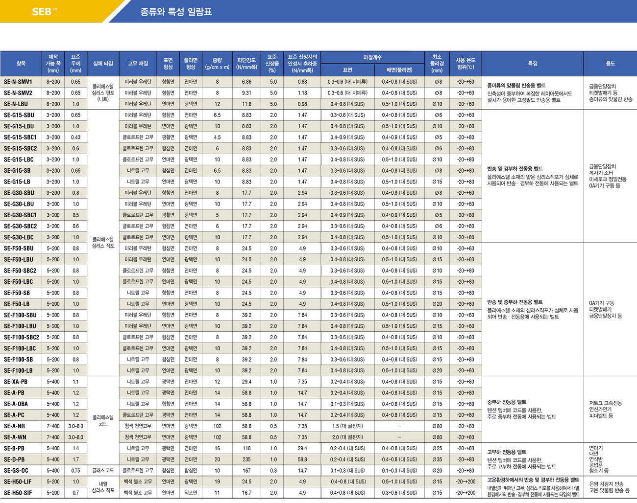The height and width of the screenshot is (503, 637).
Task: Click the SE-F50-LB row label
Action: [17, 304]
